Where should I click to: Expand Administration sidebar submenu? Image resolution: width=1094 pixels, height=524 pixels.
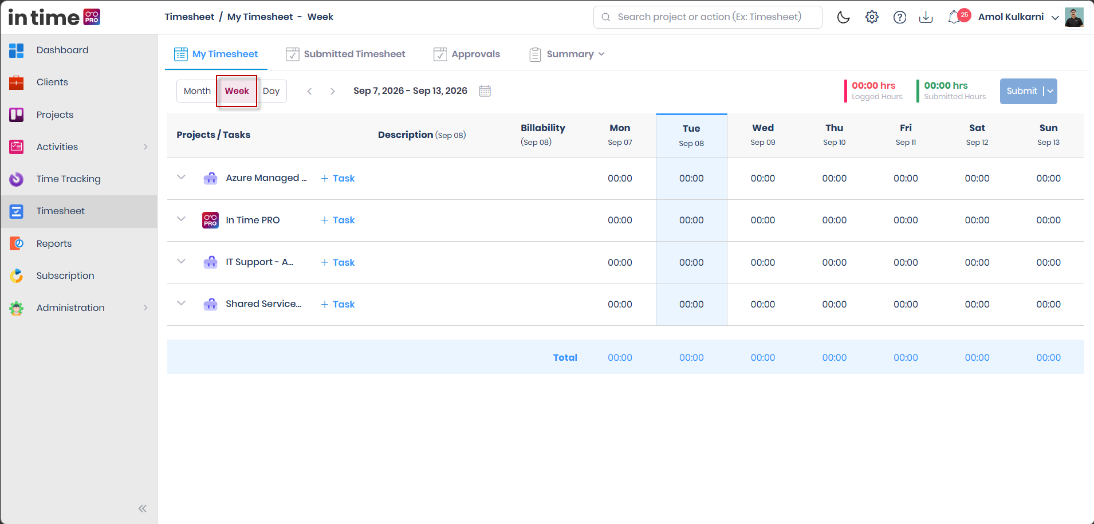145,308
